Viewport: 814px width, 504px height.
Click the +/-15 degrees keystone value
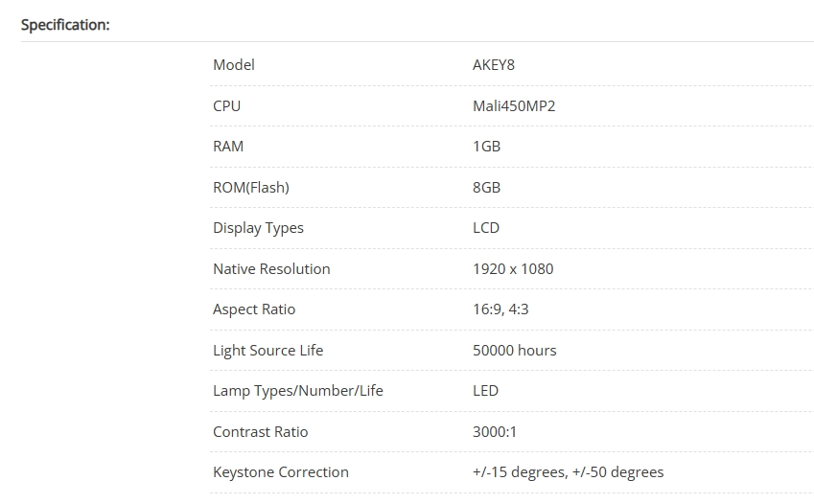[x=520, y=472]
